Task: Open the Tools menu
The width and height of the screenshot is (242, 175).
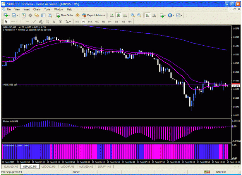Action: point(47,9)
